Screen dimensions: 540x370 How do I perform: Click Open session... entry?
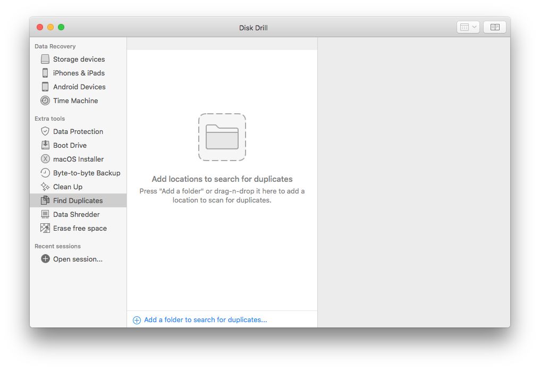point(78,259)
